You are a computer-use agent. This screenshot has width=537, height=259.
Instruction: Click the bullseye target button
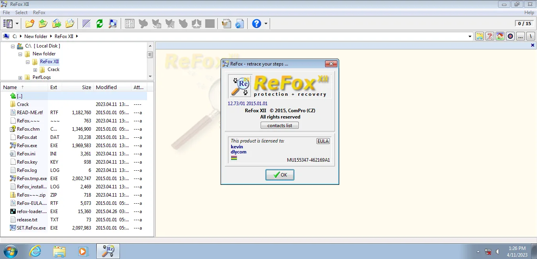[510, 36]
